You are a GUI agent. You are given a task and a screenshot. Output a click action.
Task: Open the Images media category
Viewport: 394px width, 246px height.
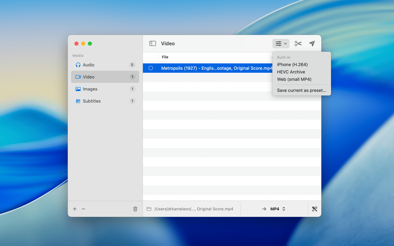point(105,89)
